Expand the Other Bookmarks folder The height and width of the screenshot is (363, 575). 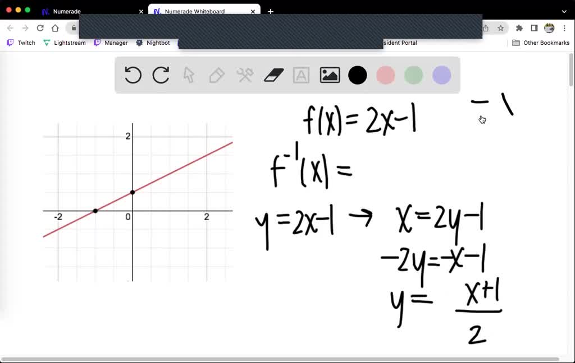tap(540, 42)
